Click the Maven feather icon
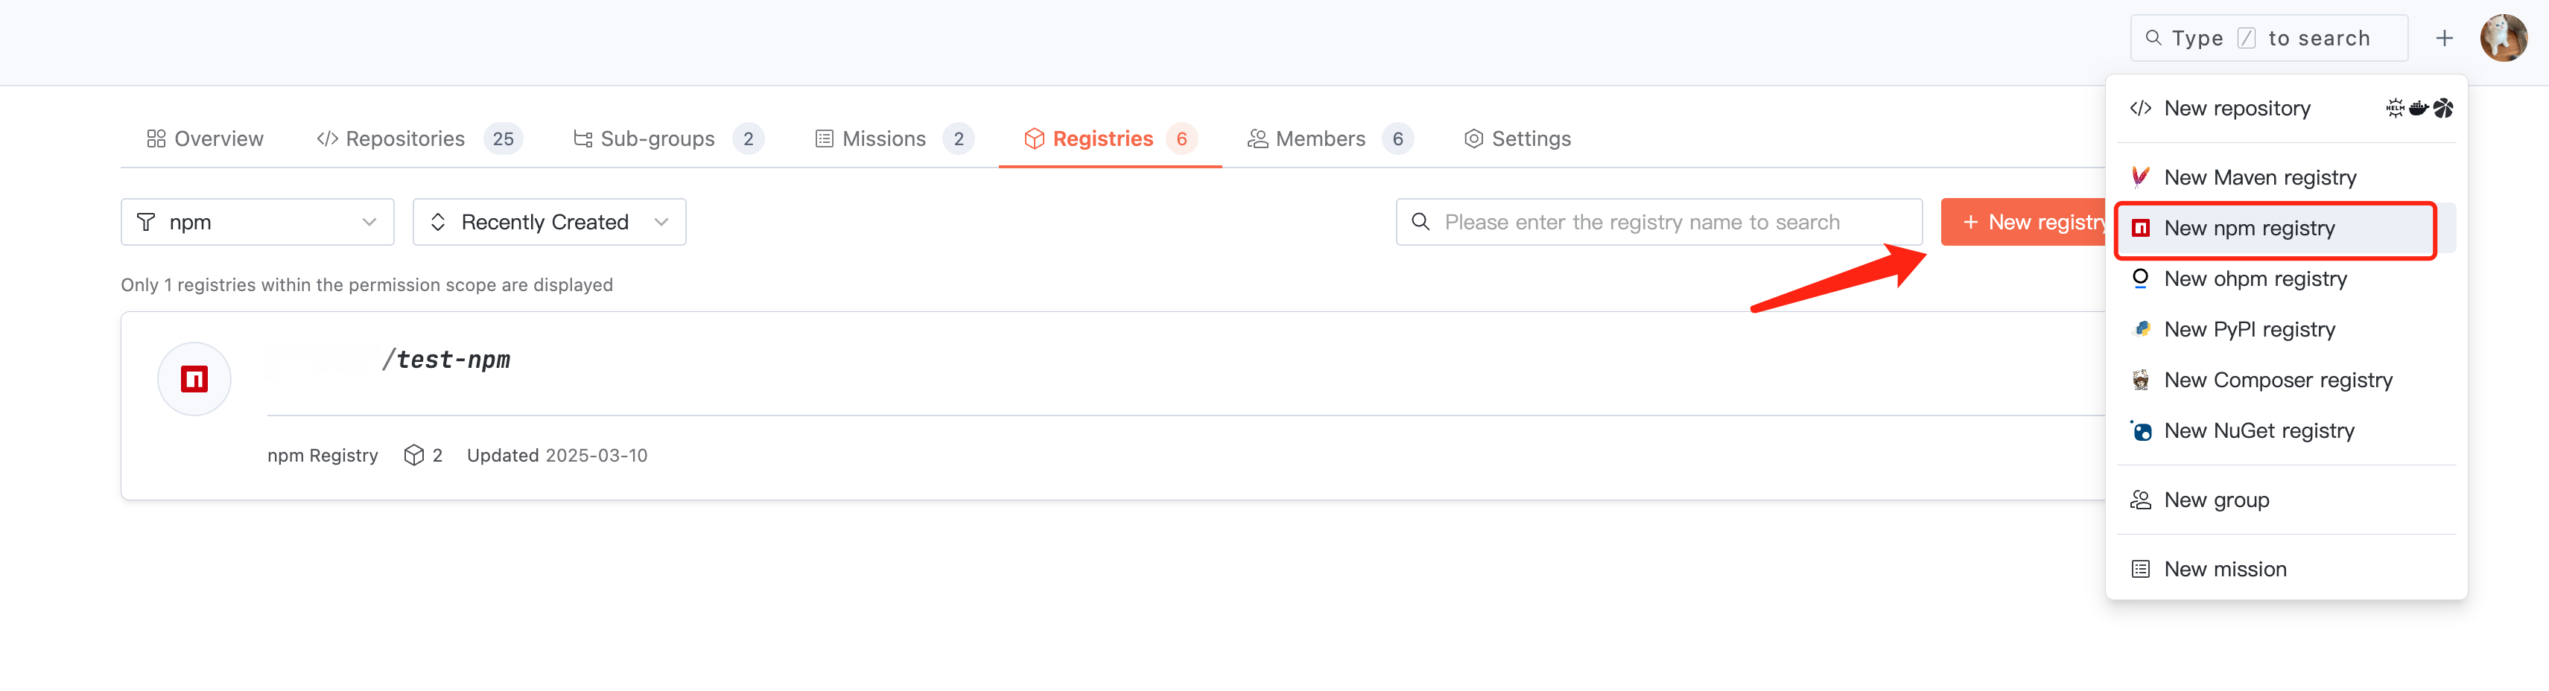 coord(2140,177)
